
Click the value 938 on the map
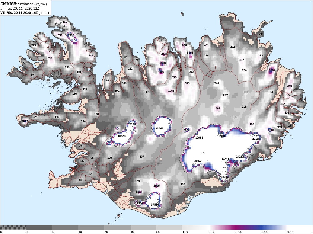point(184,45)
